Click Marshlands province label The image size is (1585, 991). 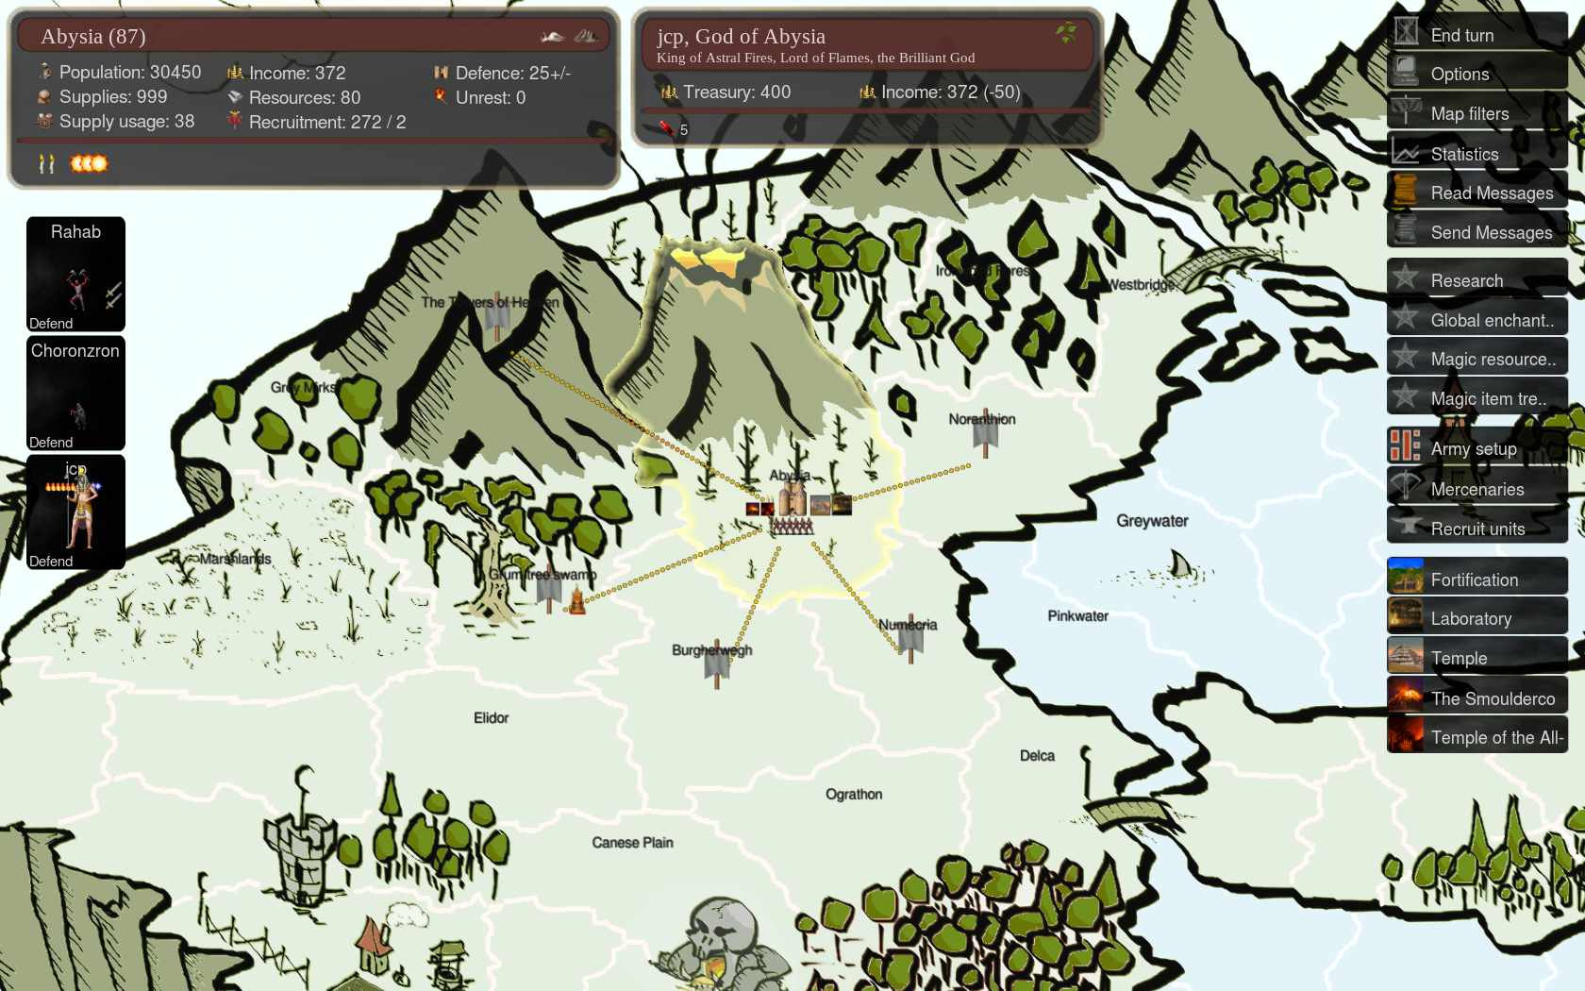coord(235,559)
